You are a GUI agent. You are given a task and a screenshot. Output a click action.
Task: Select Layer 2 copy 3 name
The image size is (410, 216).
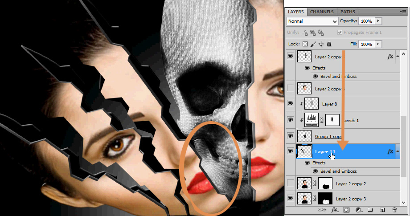351,199
